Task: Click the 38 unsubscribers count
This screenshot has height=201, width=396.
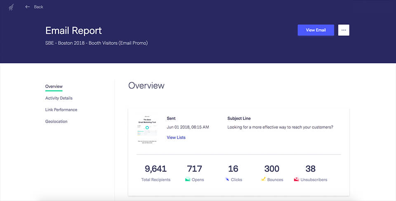Action: (311, 169)
